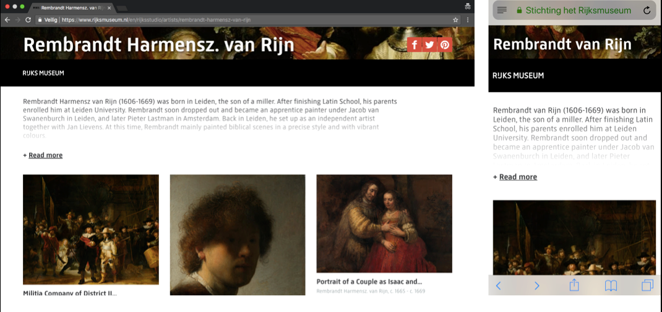Viewport: 662px width, 312px height.
Task: Show open tabs in mobile Safari
Action: coord(647,285)
